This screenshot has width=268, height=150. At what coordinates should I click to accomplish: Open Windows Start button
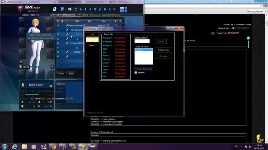tap(5, 147)
